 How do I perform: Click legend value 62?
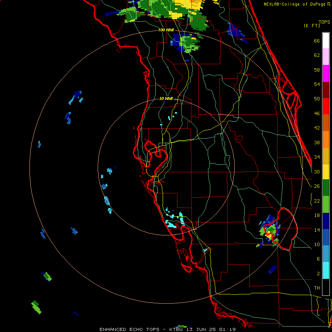[x=317, y=55]
